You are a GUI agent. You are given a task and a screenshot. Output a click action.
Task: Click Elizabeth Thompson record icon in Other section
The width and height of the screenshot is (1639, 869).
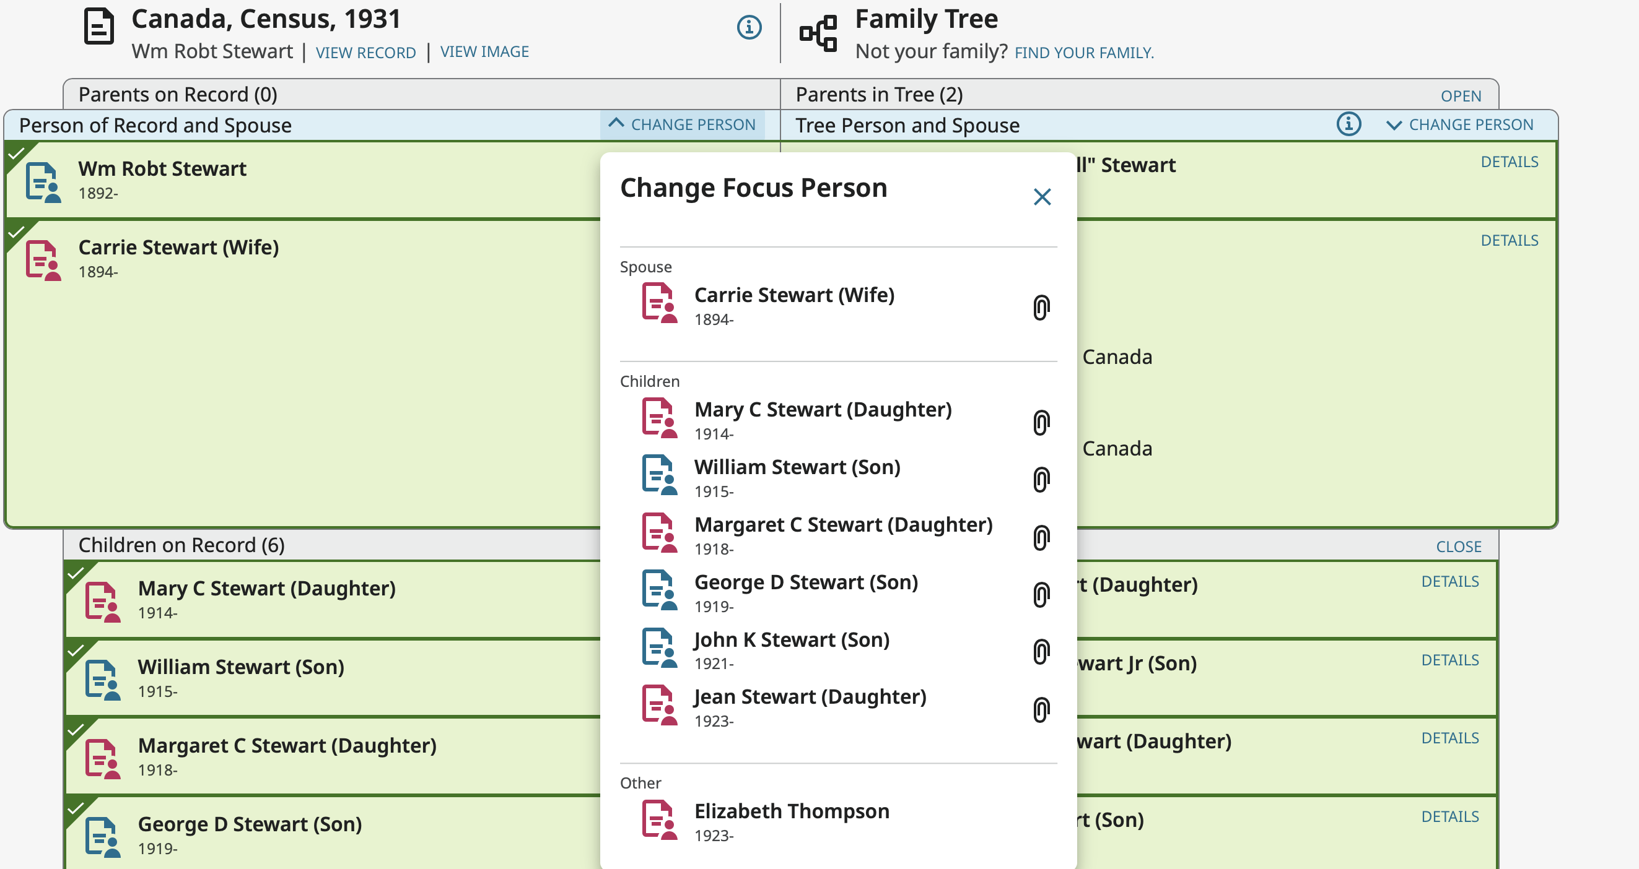pos(659,821)
